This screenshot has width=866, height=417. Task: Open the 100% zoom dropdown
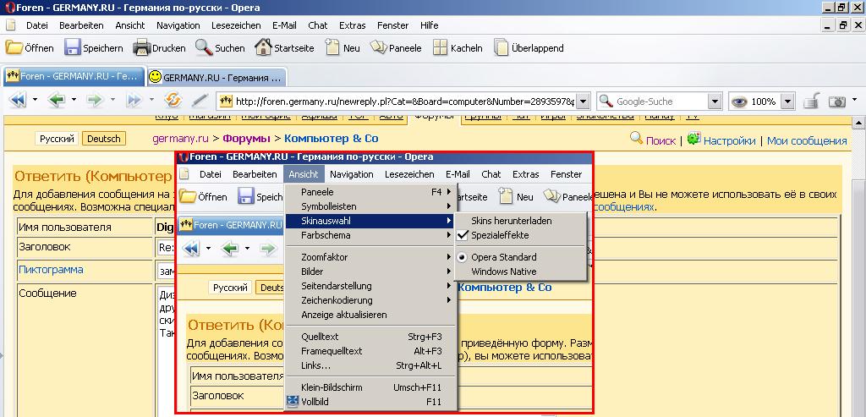coord(788,101)
